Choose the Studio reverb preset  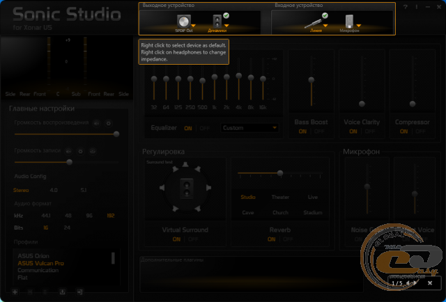(x=248, y=197)
